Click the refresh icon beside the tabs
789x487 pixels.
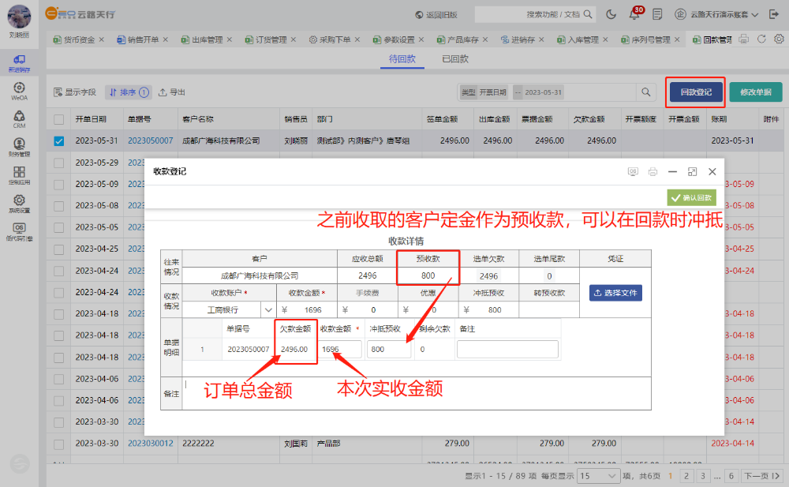coord(761,39)
